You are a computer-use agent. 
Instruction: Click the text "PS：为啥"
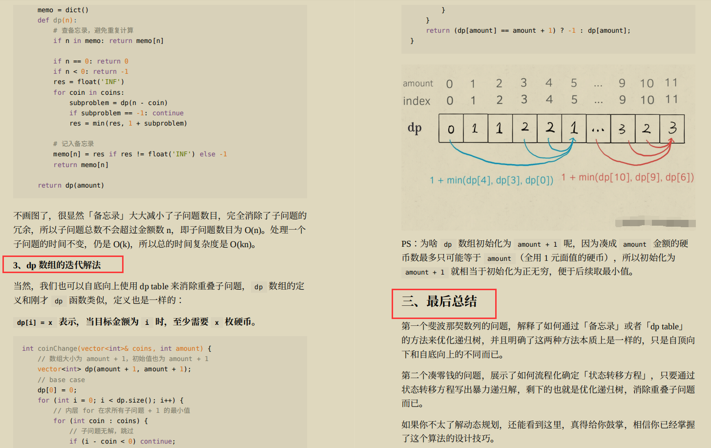pos(419,243)
